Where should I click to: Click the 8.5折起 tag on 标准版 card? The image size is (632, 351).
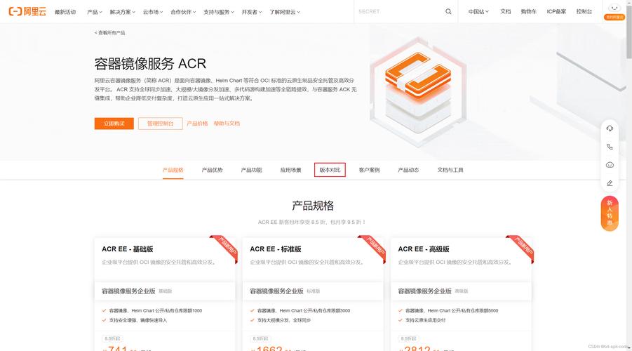(260, 338)
